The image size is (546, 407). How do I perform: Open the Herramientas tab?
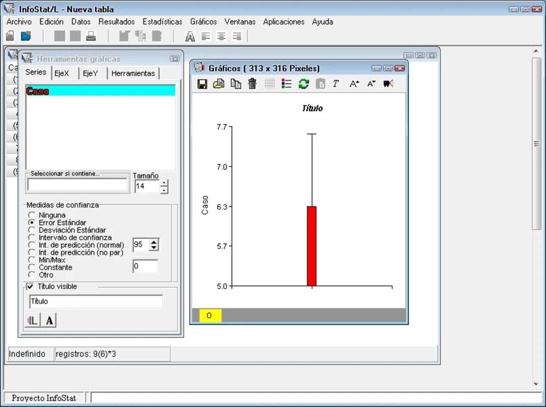point(133,73)
